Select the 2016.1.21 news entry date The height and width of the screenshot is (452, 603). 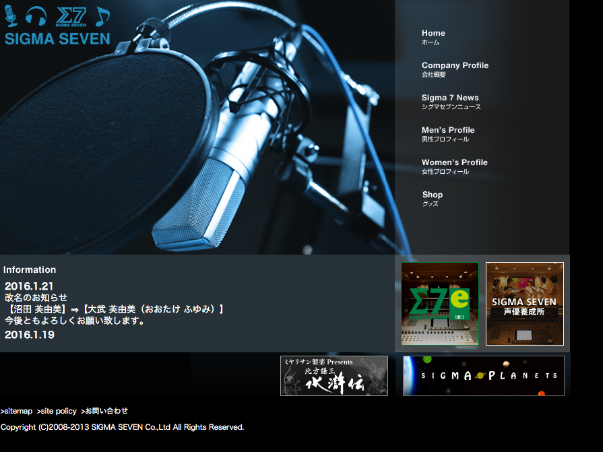(x=29, y=286)
